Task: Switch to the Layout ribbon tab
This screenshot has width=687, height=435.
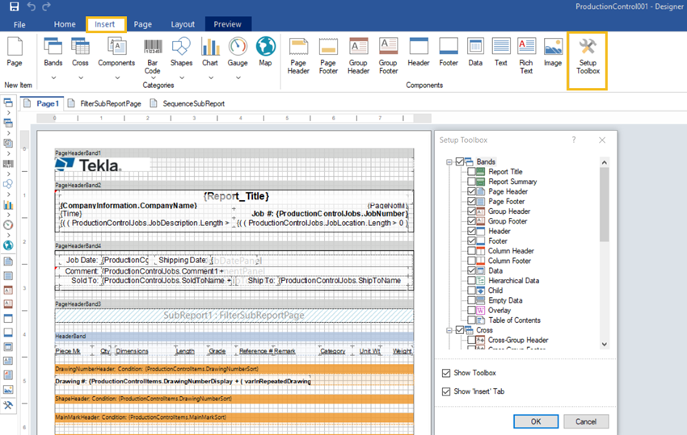Action: [183, 24]
